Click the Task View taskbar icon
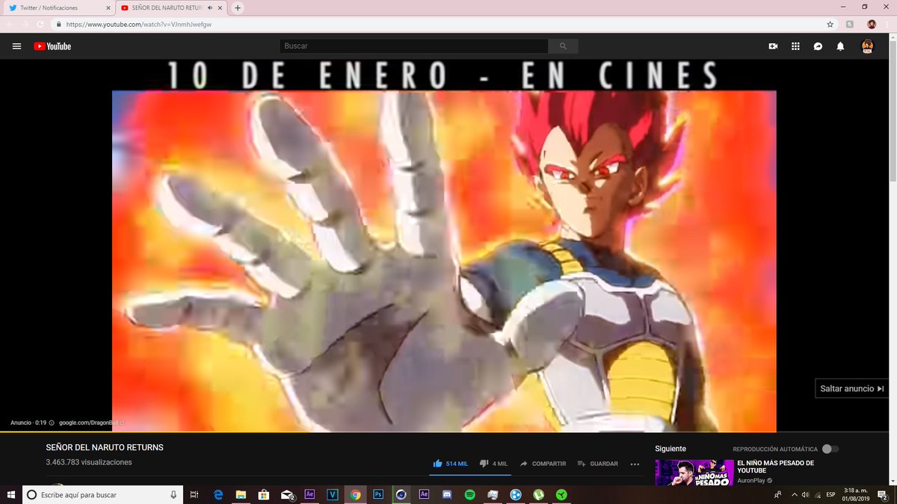 (194, 494)
